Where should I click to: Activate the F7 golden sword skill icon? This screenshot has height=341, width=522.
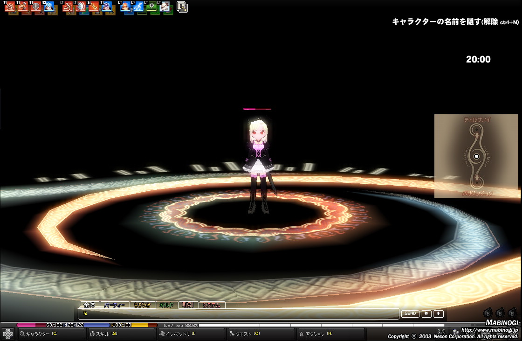point(94,7)
